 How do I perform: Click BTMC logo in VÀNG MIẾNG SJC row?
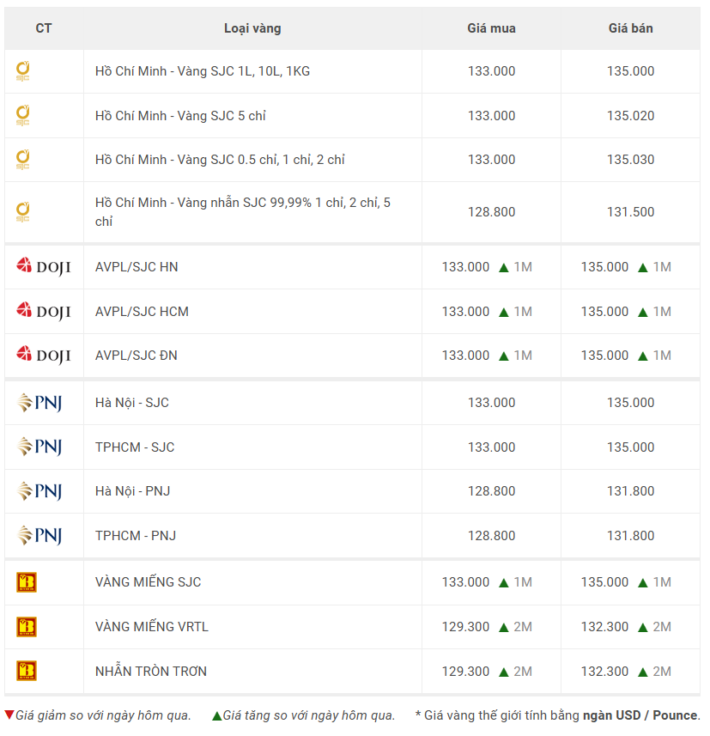pyautogui.click(x=27, y=582)
